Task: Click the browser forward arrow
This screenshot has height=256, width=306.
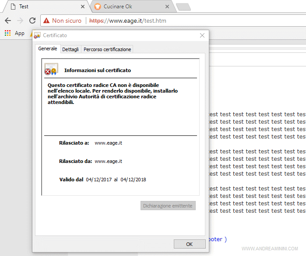Action: [20, 21]
